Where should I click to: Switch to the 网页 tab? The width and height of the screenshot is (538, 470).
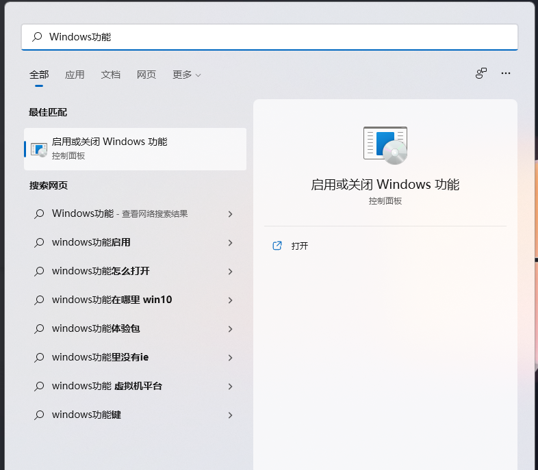pos(146,75)
